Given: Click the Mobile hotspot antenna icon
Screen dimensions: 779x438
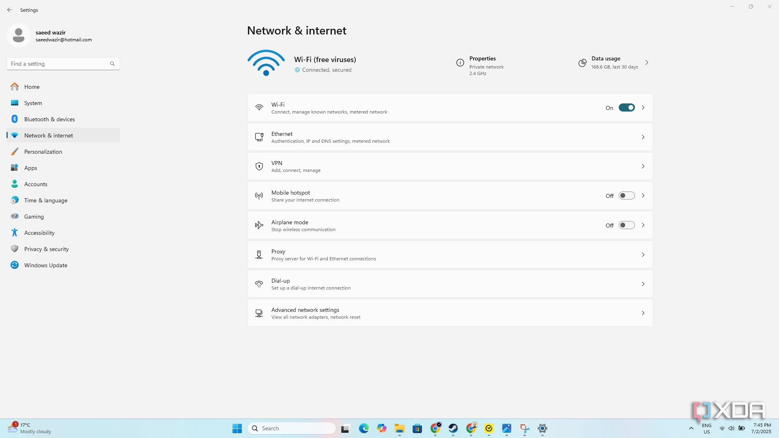Looking at the screenshot, I should 259,196.
